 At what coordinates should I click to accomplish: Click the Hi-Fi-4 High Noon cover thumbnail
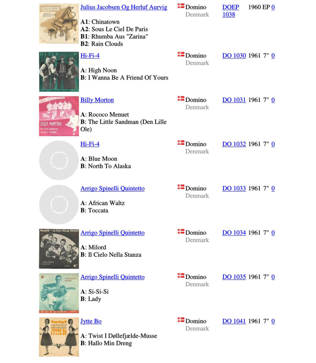point(59,72)
